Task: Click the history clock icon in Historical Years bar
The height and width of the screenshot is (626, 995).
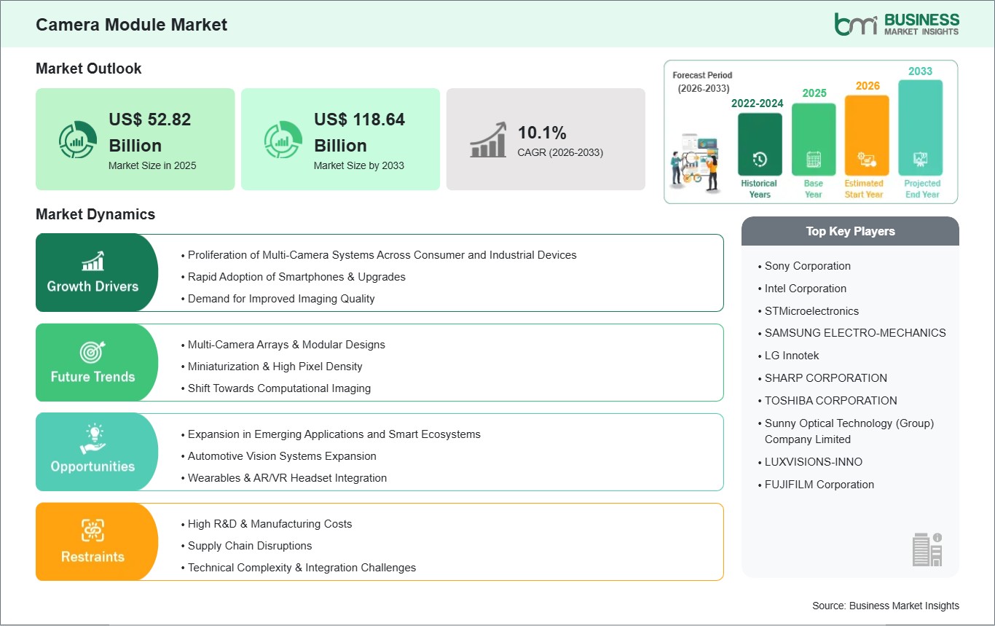Action: click(760, 159)
